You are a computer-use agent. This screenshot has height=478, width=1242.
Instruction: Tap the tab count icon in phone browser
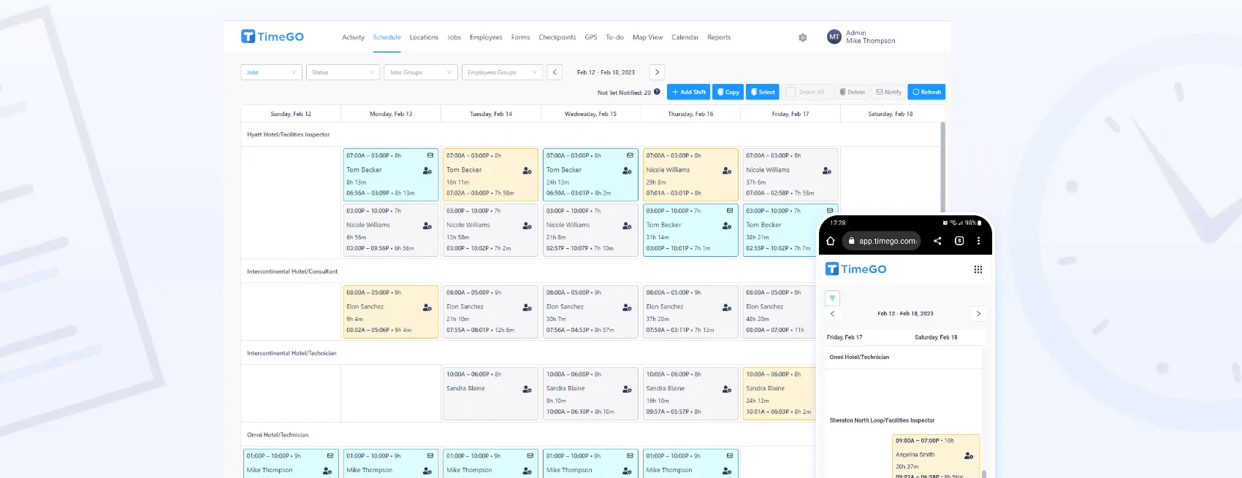click(x=959, y=241)
